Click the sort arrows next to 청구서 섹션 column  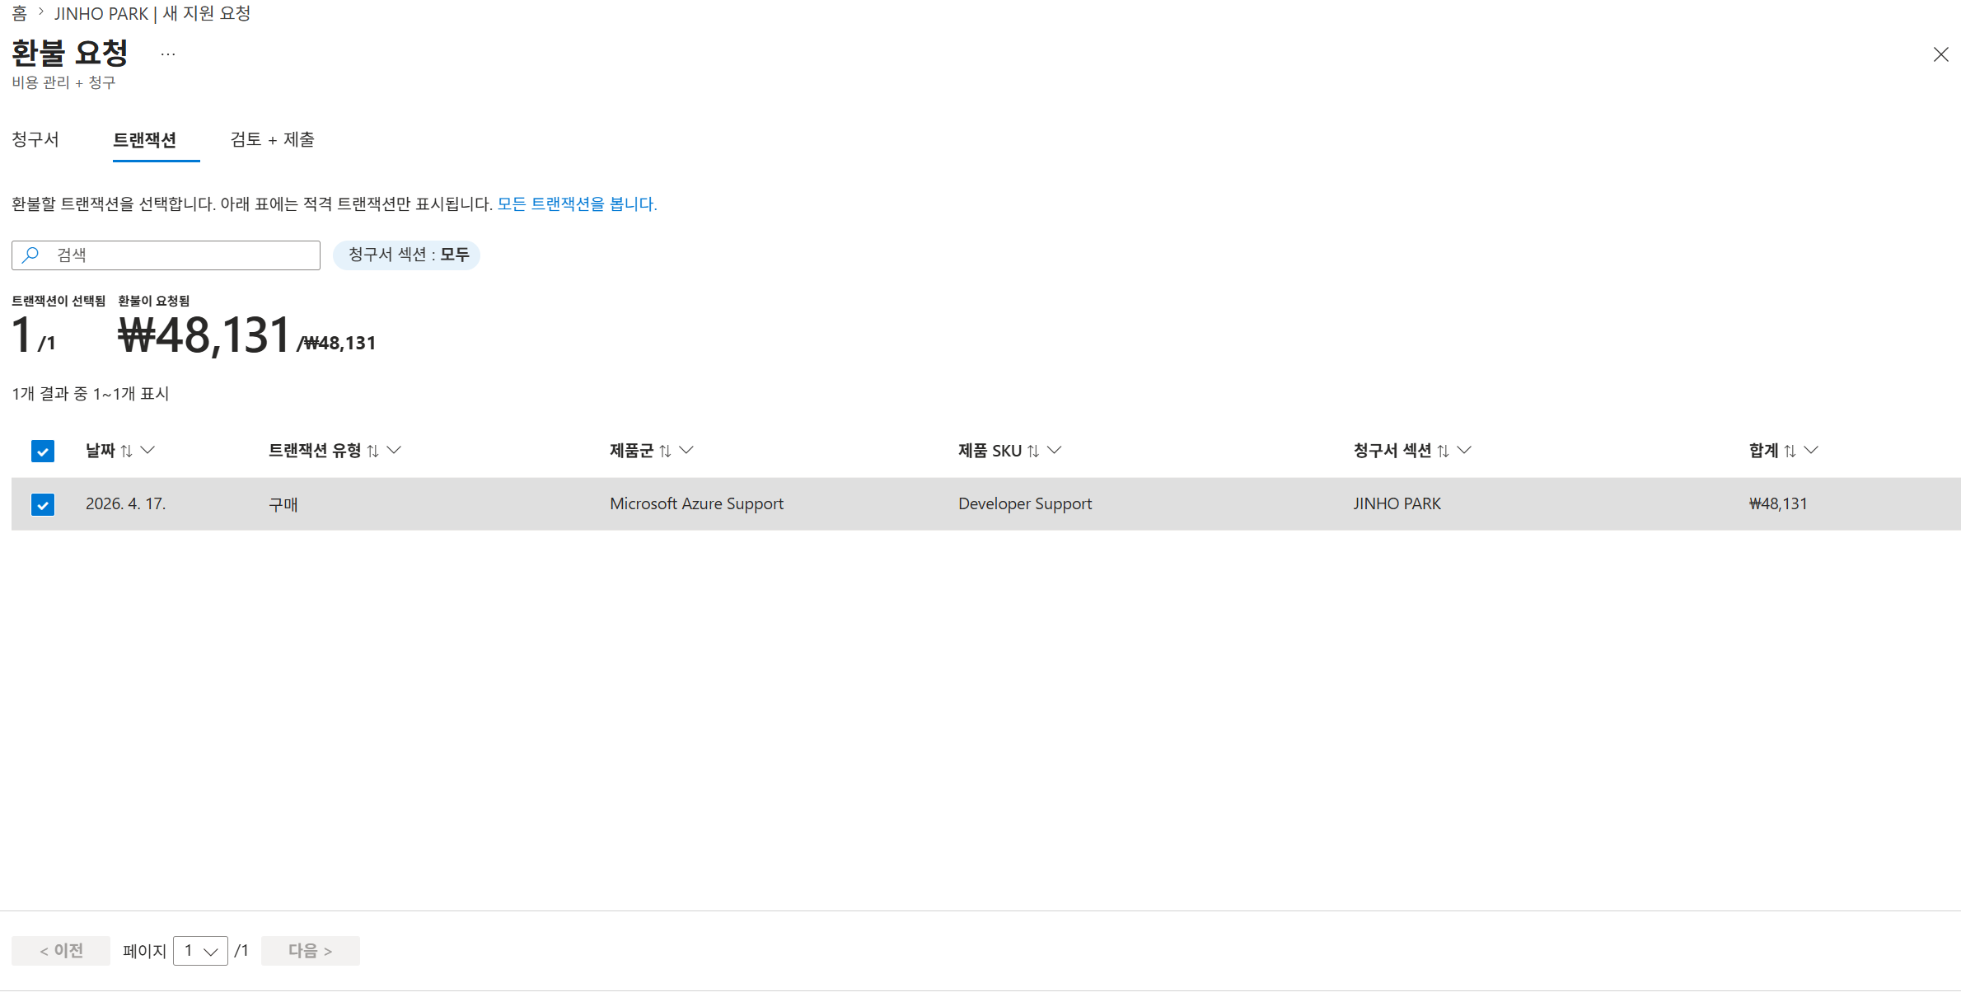[x=1443, y=451]
